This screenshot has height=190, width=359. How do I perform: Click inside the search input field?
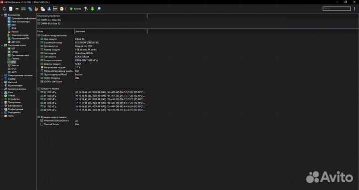337,8
